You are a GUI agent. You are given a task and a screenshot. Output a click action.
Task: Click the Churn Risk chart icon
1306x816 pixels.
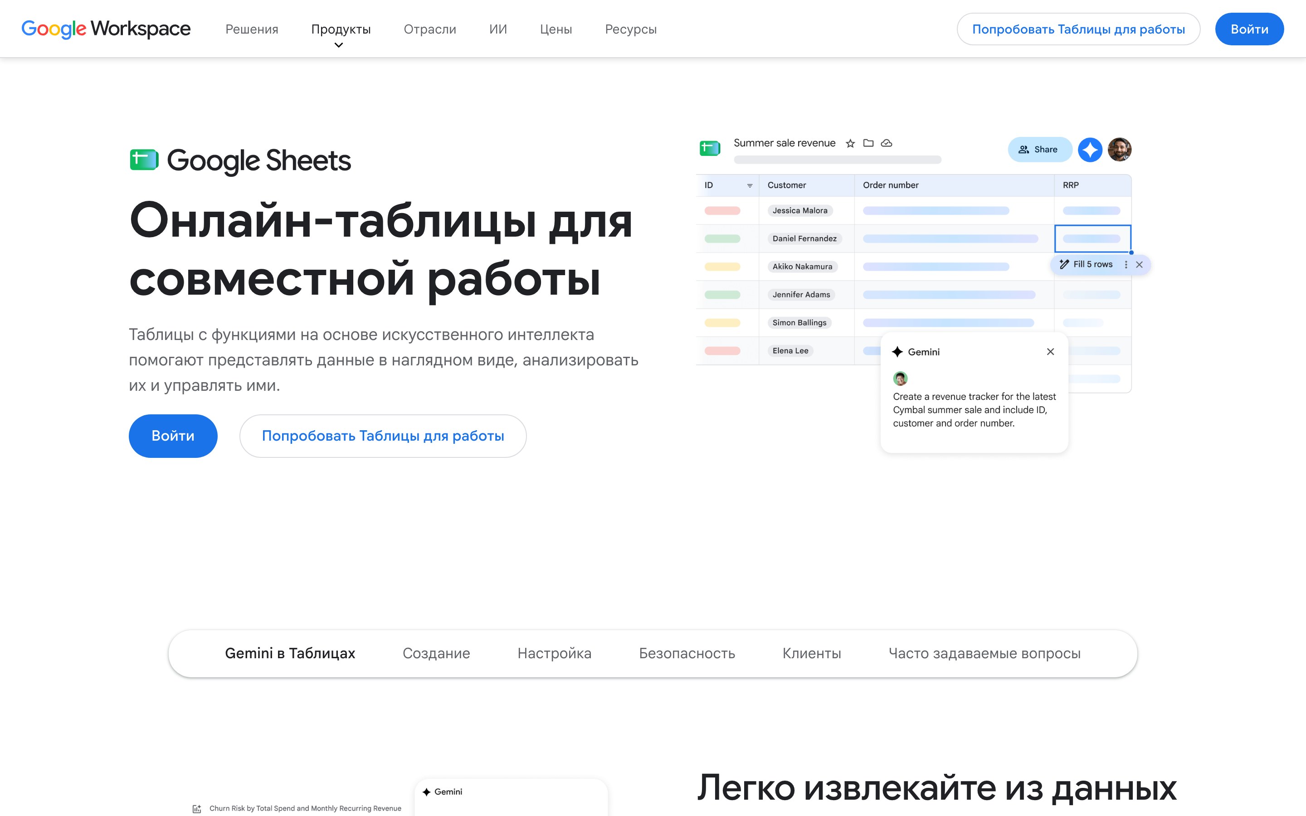(197, 808)
